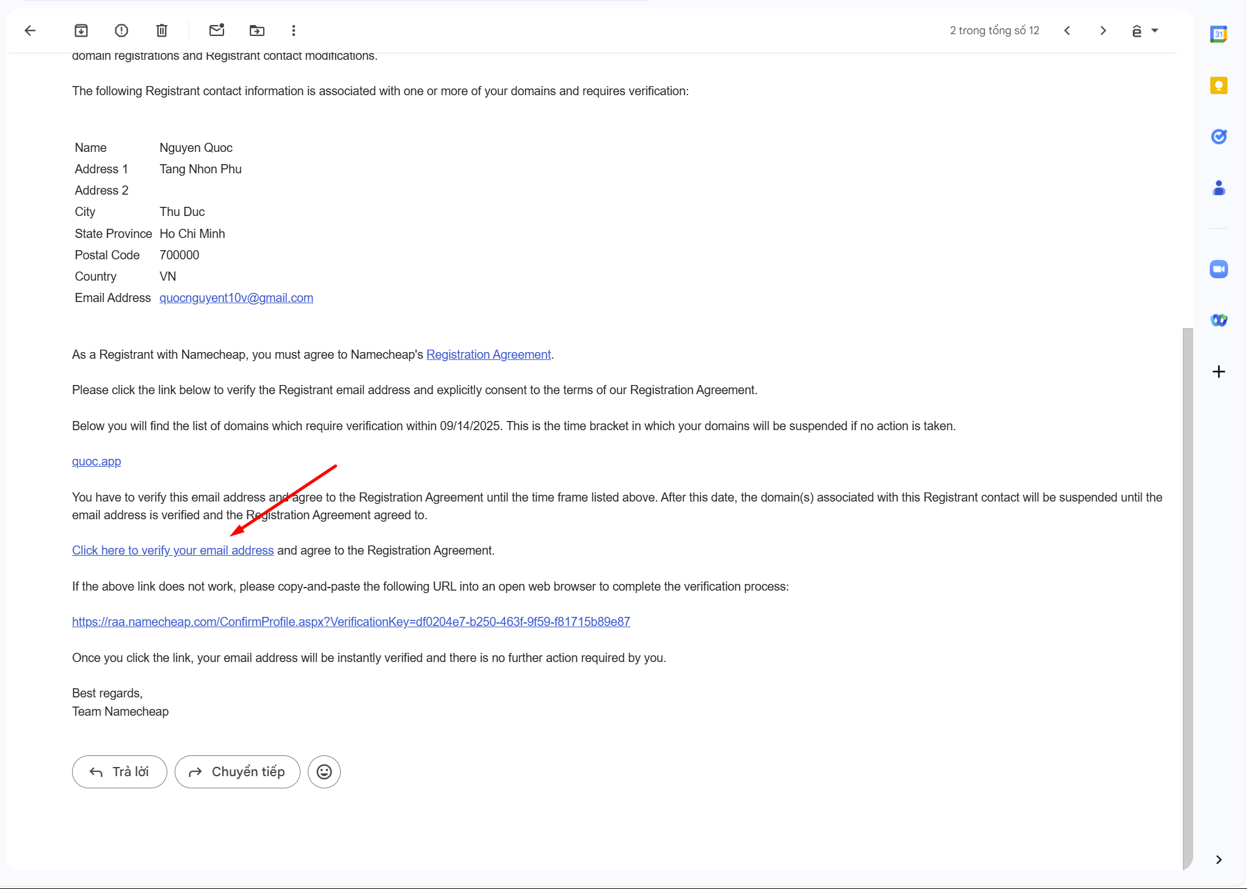The width and height of the screenshot is (1247, 889).
Task: Open Zoom add-on in side panel
Action: click(x=1218, y=269)
